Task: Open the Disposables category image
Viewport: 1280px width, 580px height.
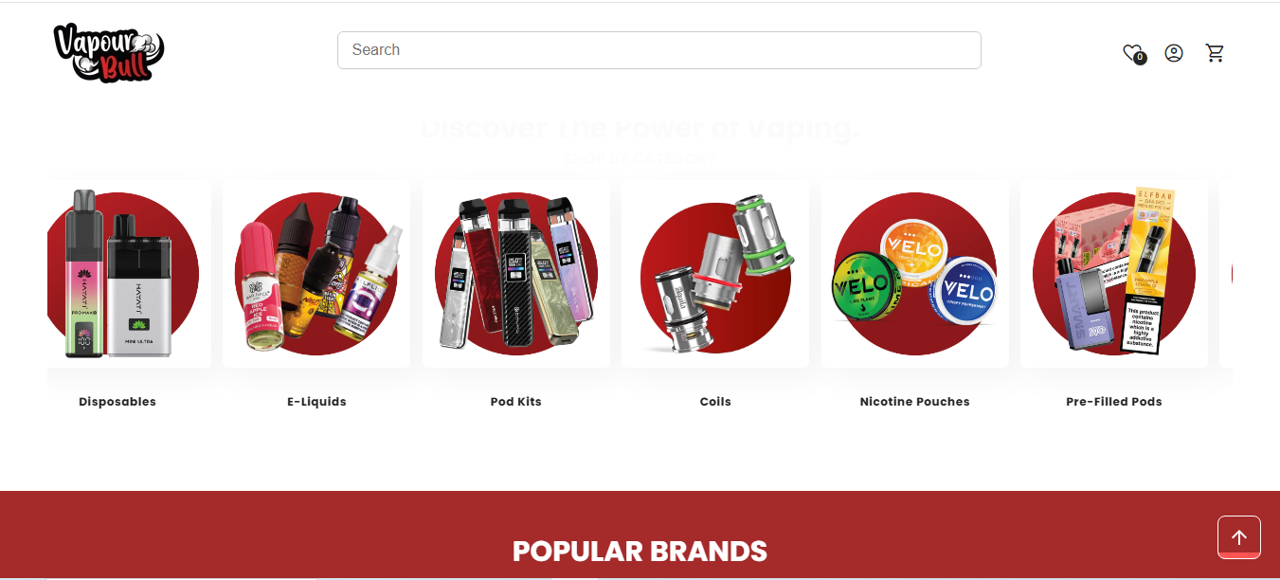Action: [x=129, y=274]
